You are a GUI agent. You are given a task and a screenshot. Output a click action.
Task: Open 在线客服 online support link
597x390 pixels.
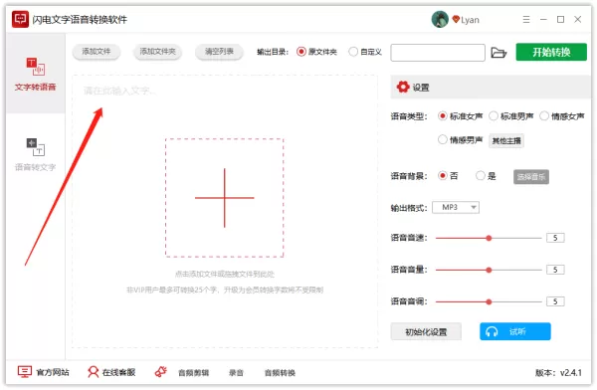111,372
